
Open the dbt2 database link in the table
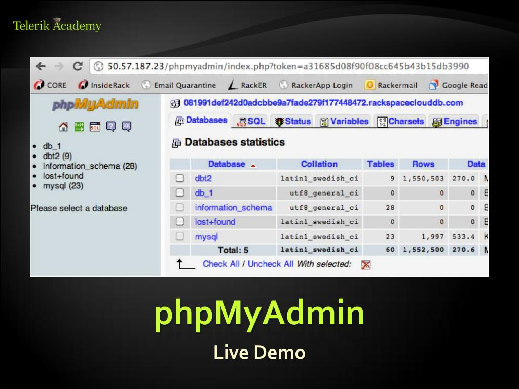(203, 179)
